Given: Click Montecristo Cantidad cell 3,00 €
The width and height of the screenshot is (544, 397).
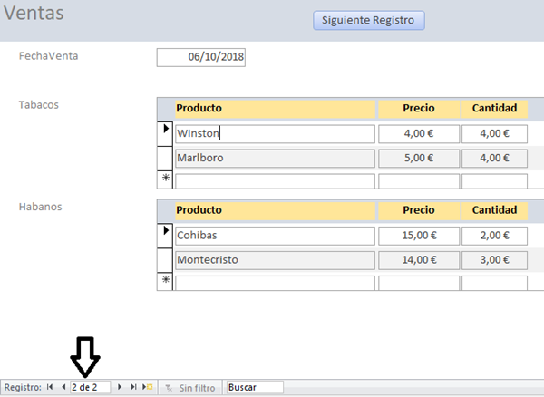Looking at the screenshot, I should pos(494,260).
